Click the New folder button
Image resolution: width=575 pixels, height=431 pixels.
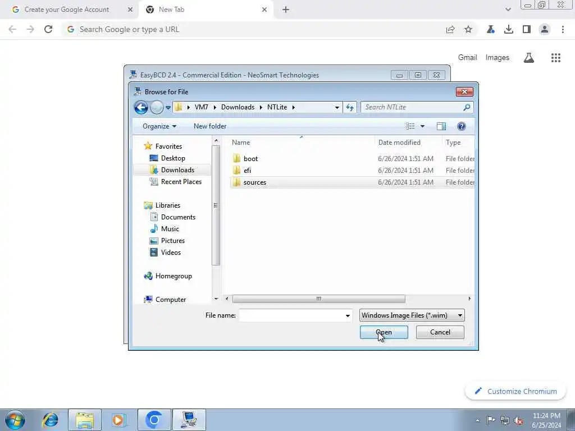pyautogui.click(x=210, y=126)
